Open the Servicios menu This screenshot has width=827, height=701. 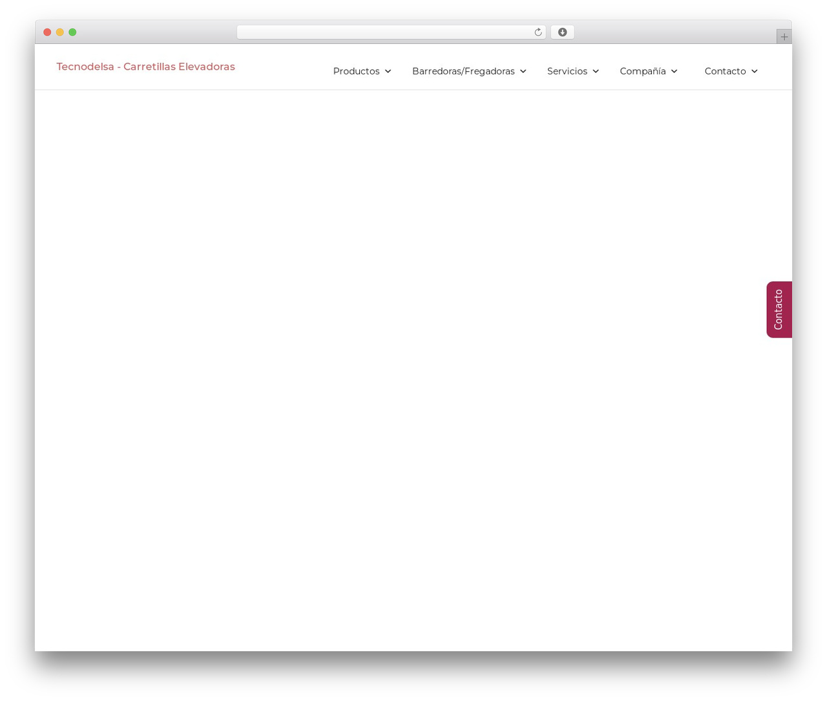pos(567,71)
